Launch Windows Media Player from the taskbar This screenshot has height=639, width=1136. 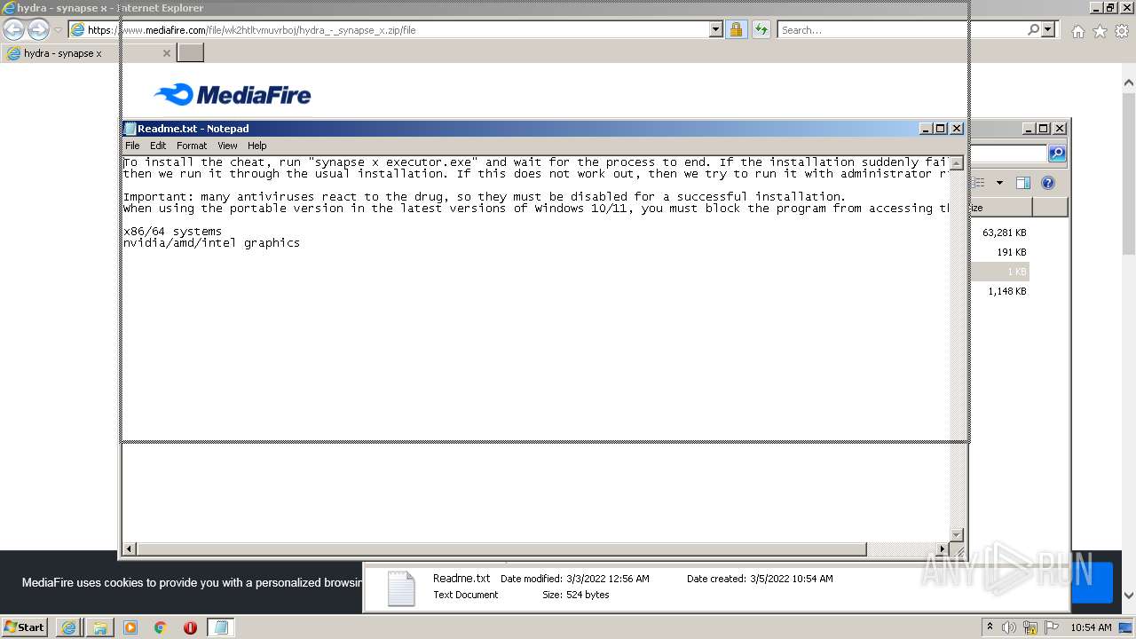tap(130, 627)
